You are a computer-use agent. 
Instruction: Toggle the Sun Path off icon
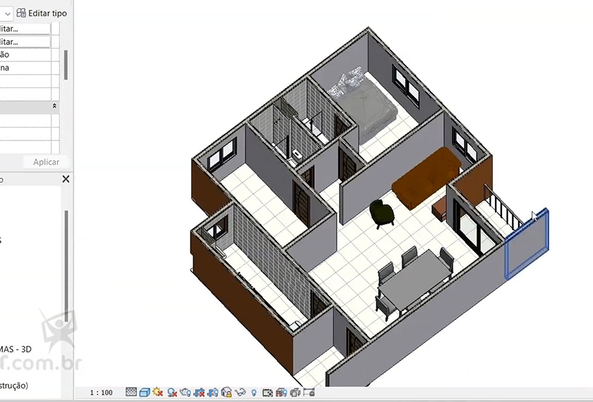157,392
